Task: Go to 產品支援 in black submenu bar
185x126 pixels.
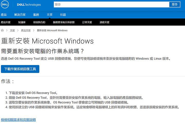Action: click(6, 22)
